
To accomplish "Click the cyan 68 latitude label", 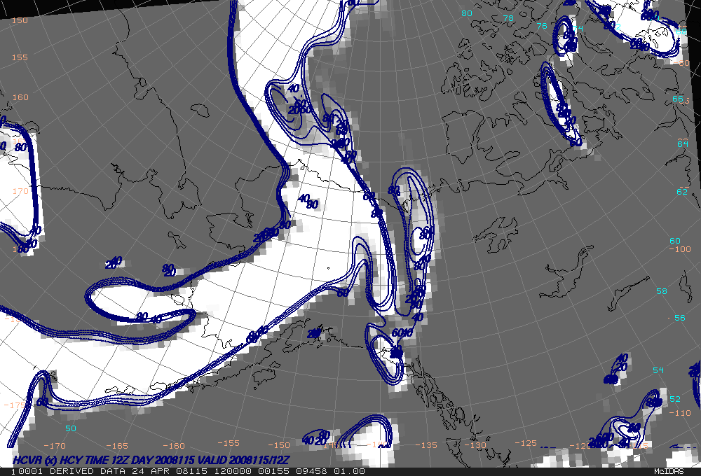I will (681, 31).
